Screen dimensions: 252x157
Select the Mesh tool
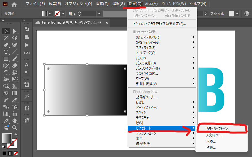6,93
